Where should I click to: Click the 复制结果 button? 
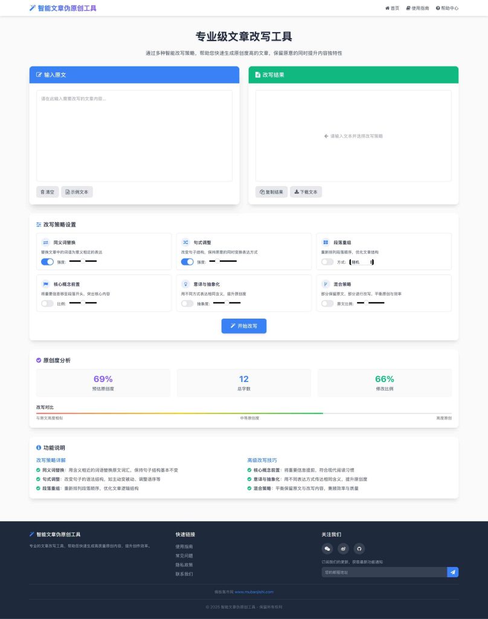(271, 192)
